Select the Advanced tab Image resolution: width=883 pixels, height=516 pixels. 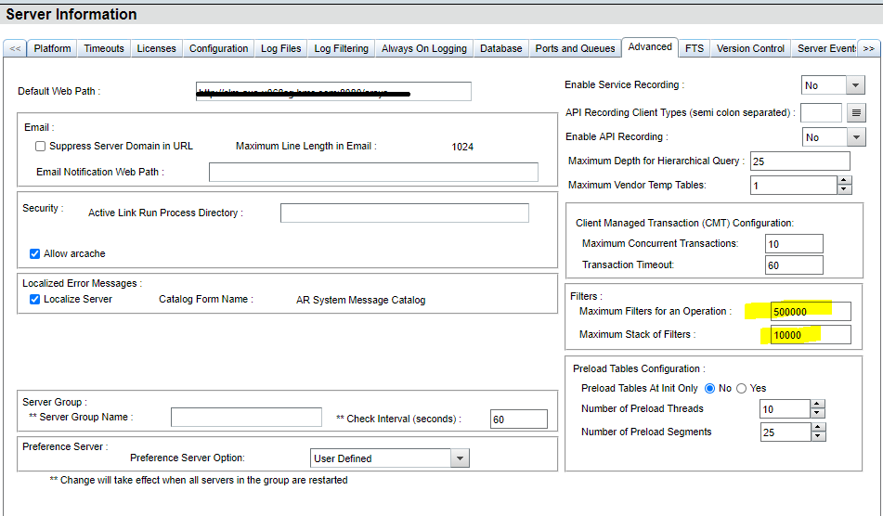coord(650,47)
